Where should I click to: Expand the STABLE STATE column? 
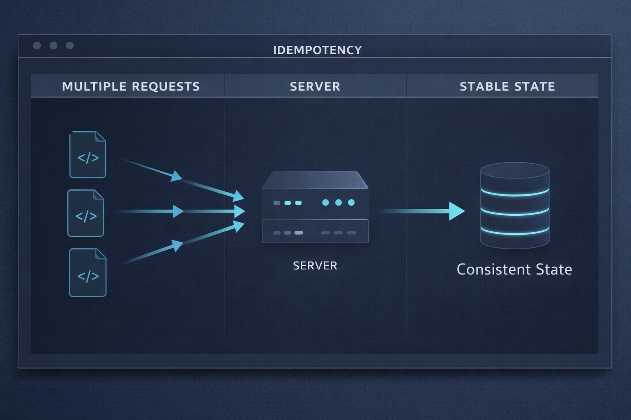pyautogui.click(x=507, y=86)
